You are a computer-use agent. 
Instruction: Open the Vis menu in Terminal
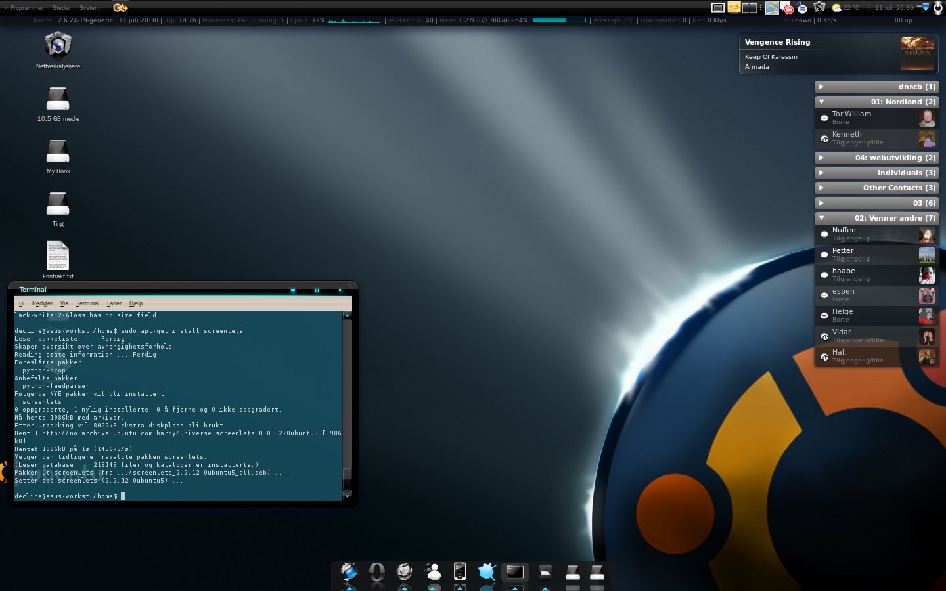point(64,303)
